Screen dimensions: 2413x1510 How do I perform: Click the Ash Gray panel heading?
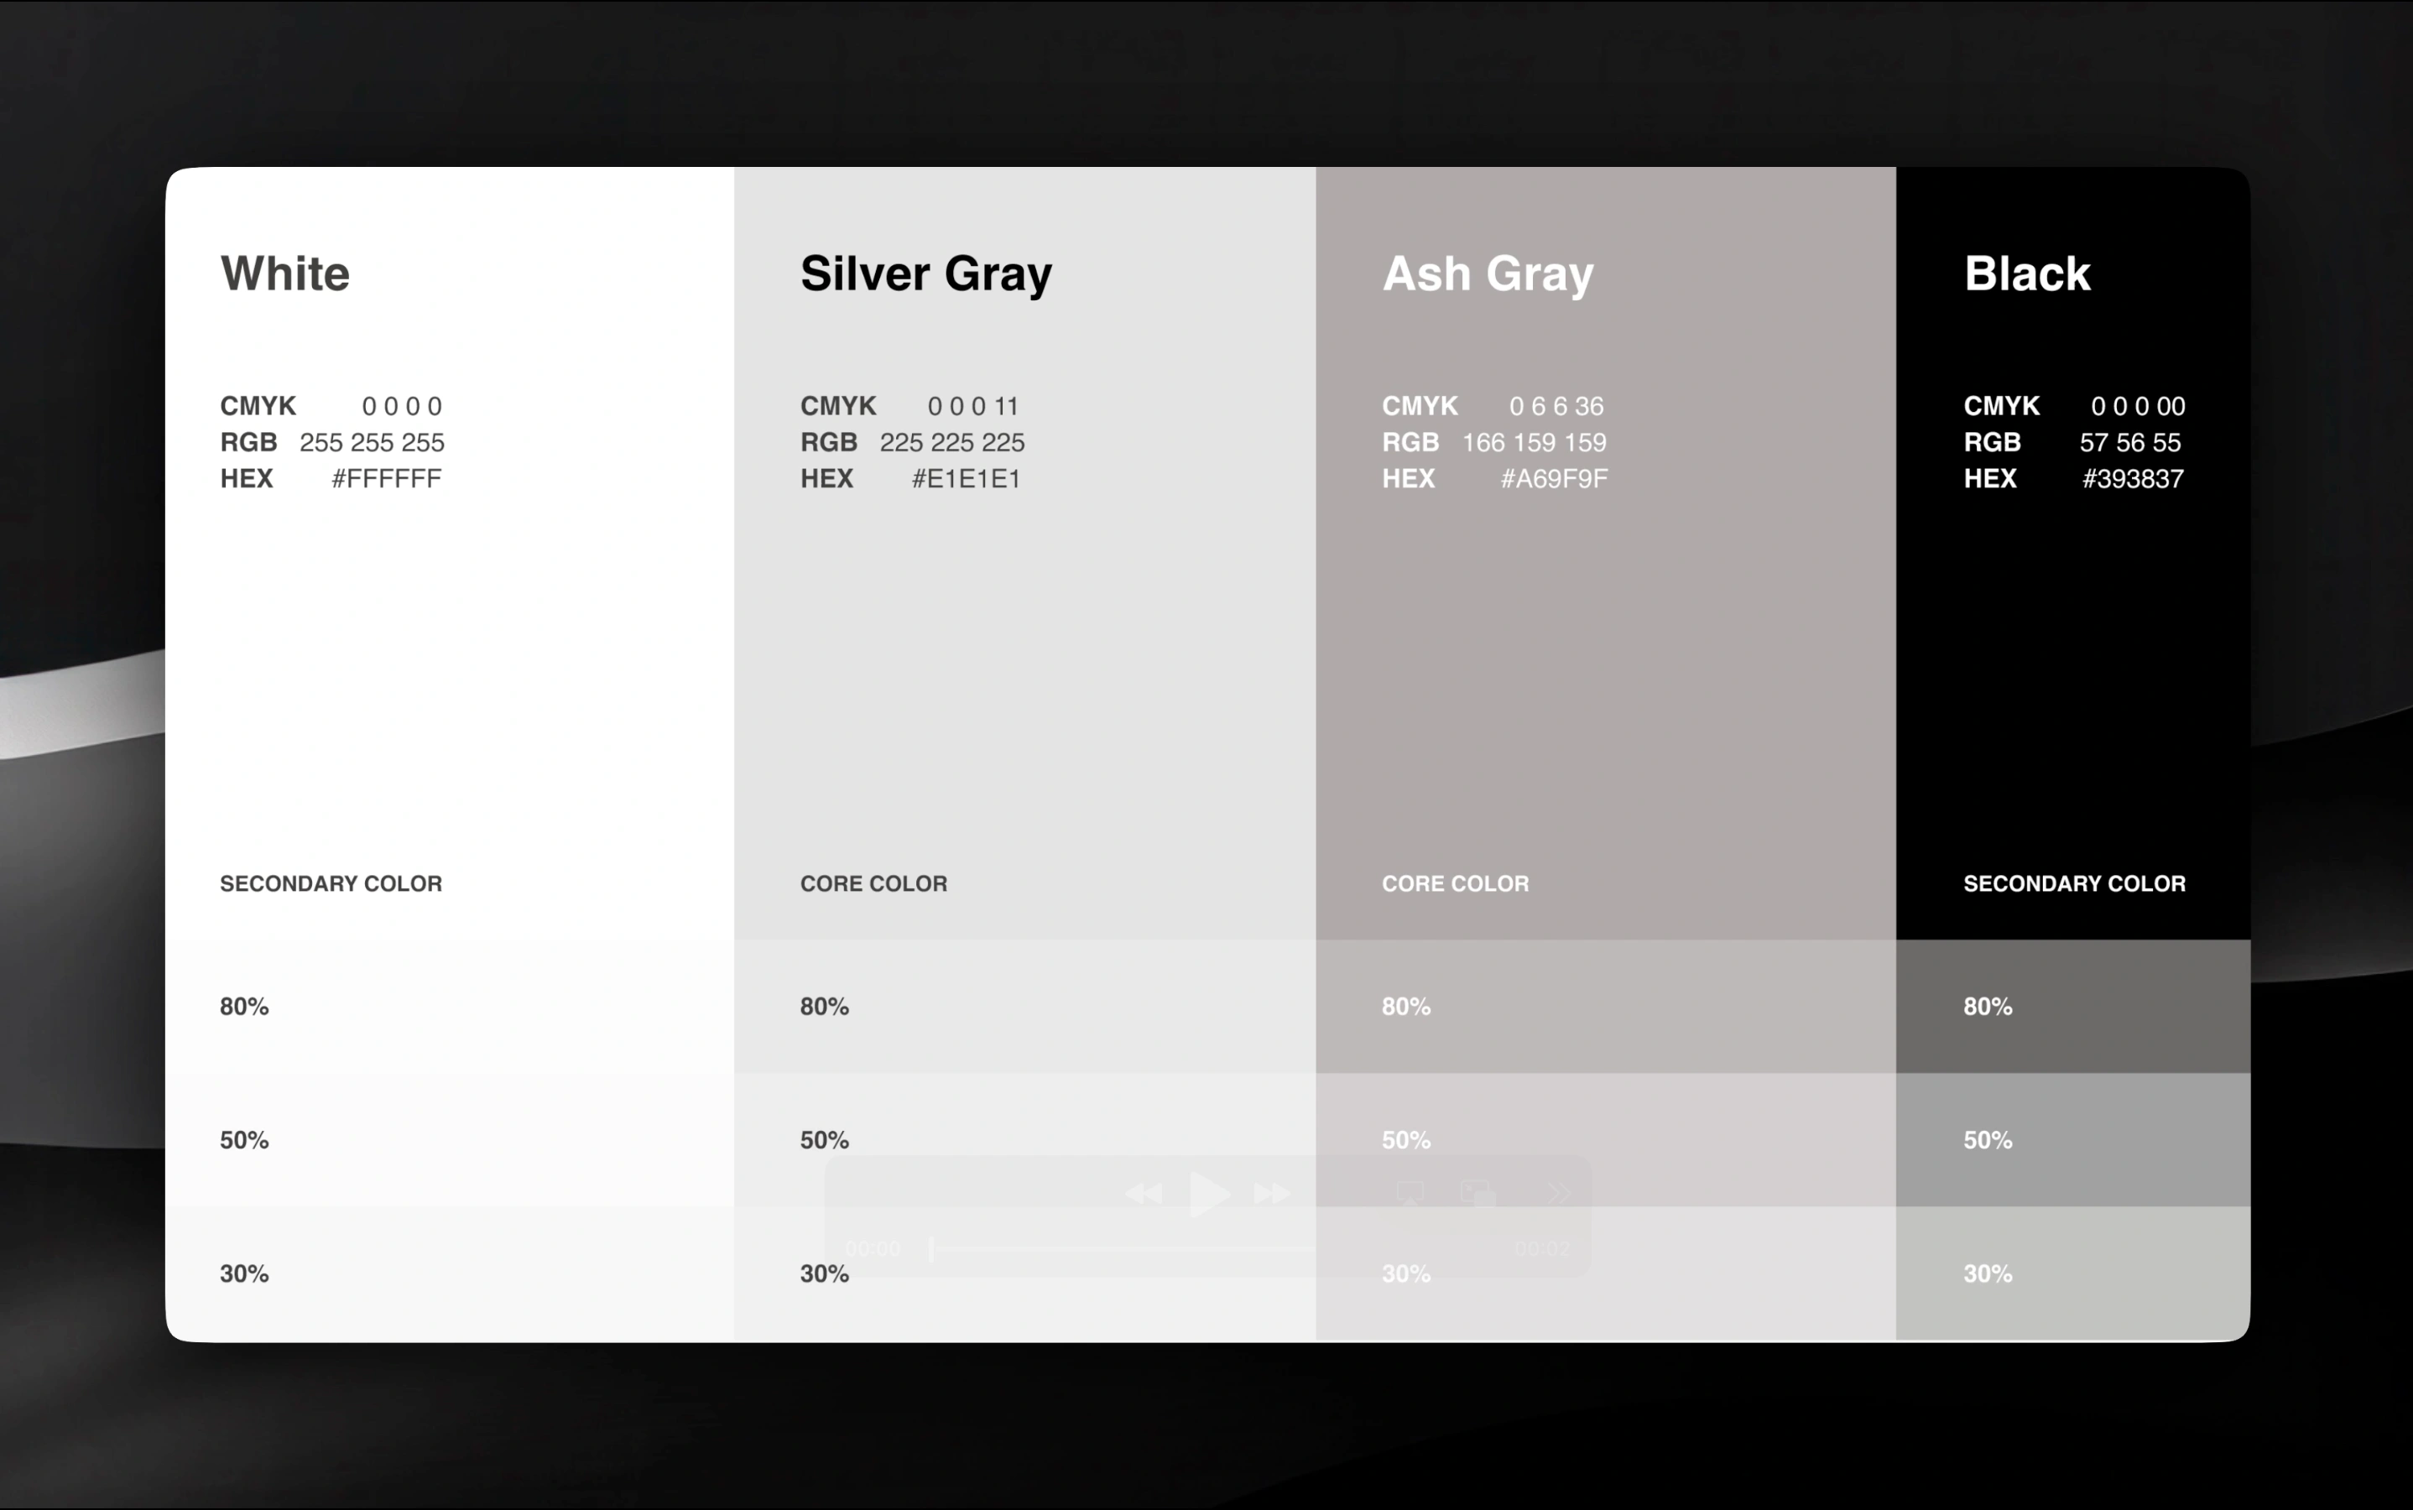pyautogui.click(x=1488, y=273)
